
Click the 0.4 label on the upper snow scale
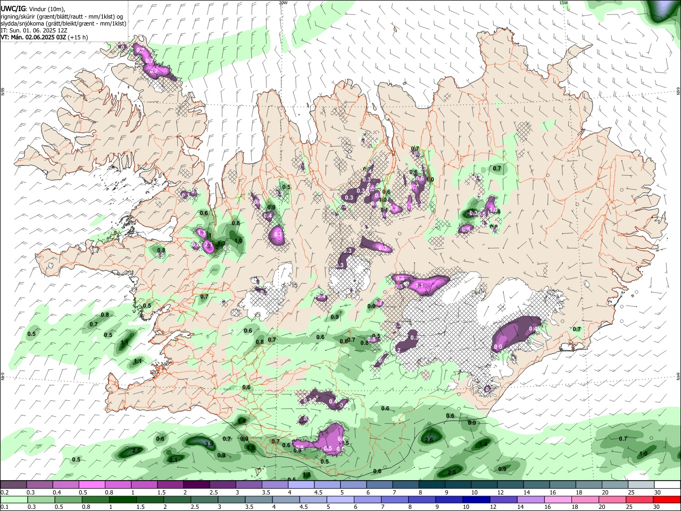point(57,492)
